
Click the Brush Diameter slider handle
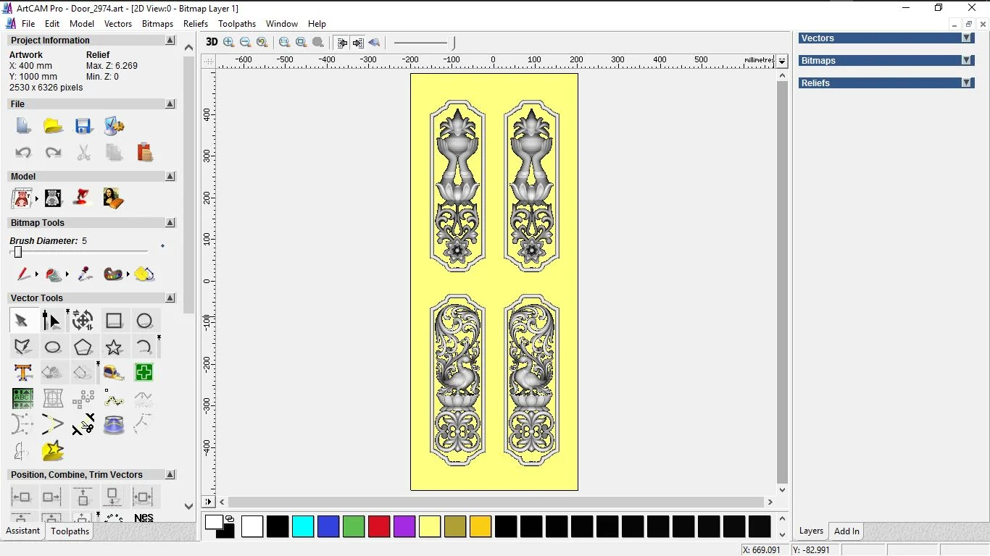coord(18,252)
